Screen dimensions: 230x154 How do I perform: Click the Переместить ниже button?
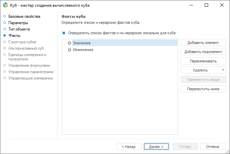click(x=203, y=89)
